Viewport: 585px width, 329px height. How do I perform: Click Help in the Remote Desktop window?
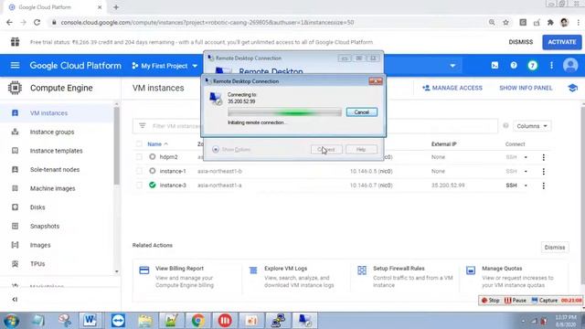[361, 150]
